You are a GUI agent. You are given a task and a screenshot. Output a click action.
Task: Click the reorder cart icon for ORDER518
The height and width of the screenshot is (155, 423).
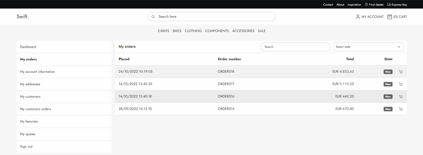point(401,72)
